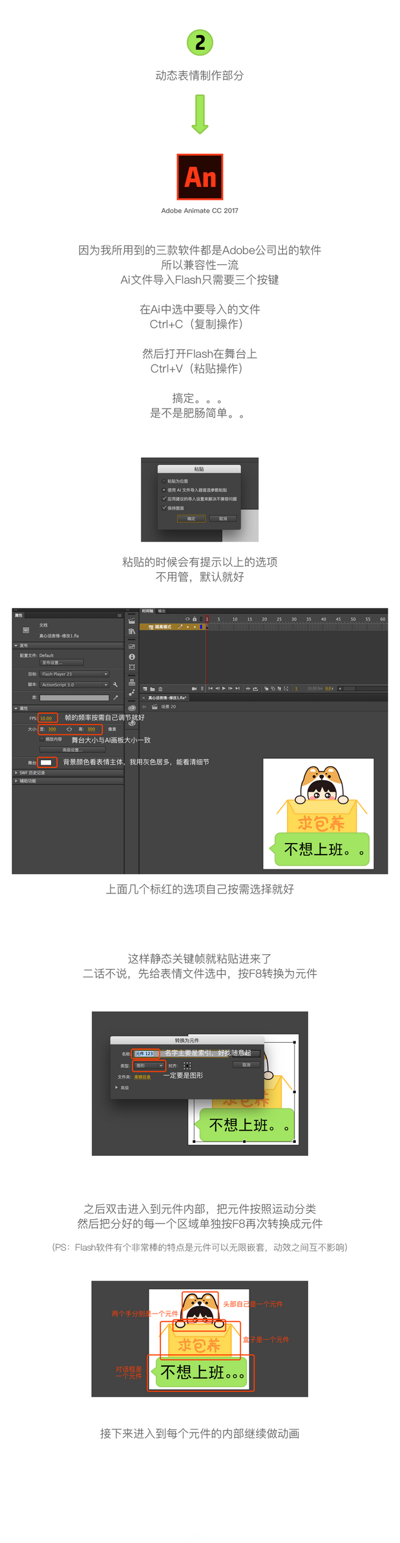The width and height of the screenshot is (400, 1543).
Task: Click the class name input field
Action: [x=74, y=697]
